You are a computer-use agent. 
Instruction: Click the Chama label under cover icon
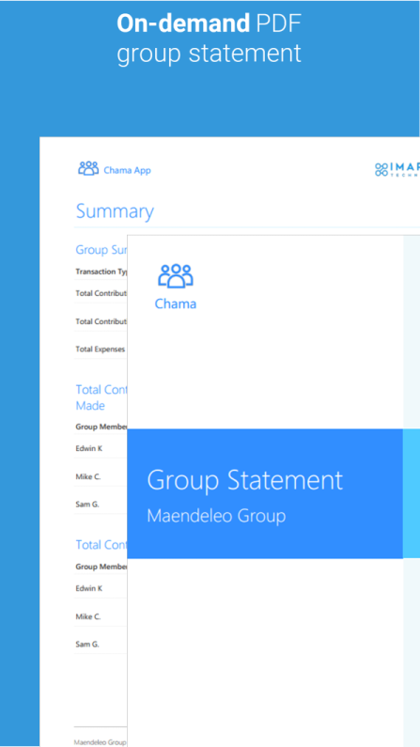(x=176, y=303)
